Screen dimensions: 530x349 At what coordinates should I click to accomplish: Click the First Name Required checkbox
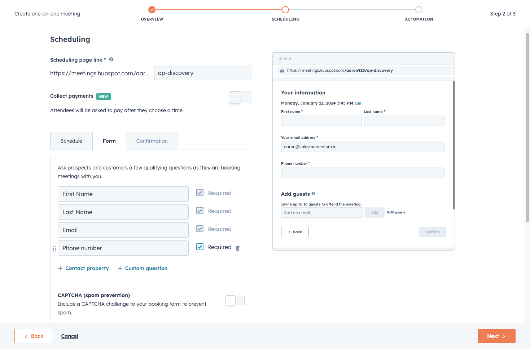200,193
